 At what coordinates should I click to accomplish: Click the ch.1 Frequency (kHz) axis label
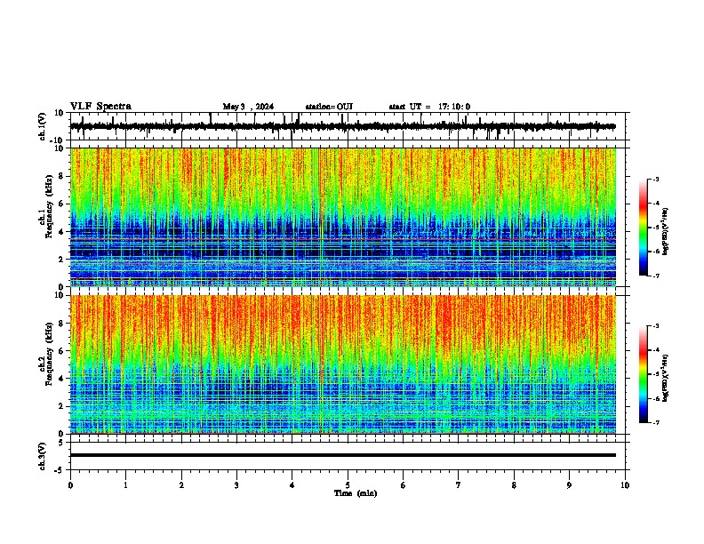(x=49, y=204)
